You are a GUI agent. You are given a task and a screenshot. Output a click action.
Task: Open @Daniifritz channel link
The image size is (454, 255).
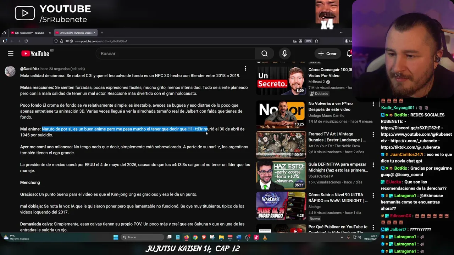coord(30,69)
